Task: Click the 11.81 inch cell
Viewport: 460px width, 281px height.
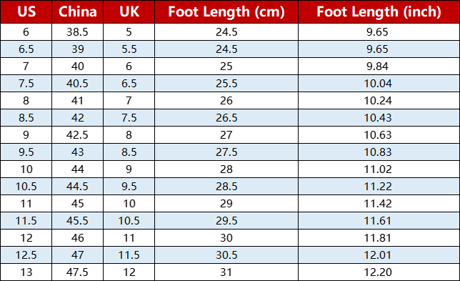Action: (x=379, y=238)
